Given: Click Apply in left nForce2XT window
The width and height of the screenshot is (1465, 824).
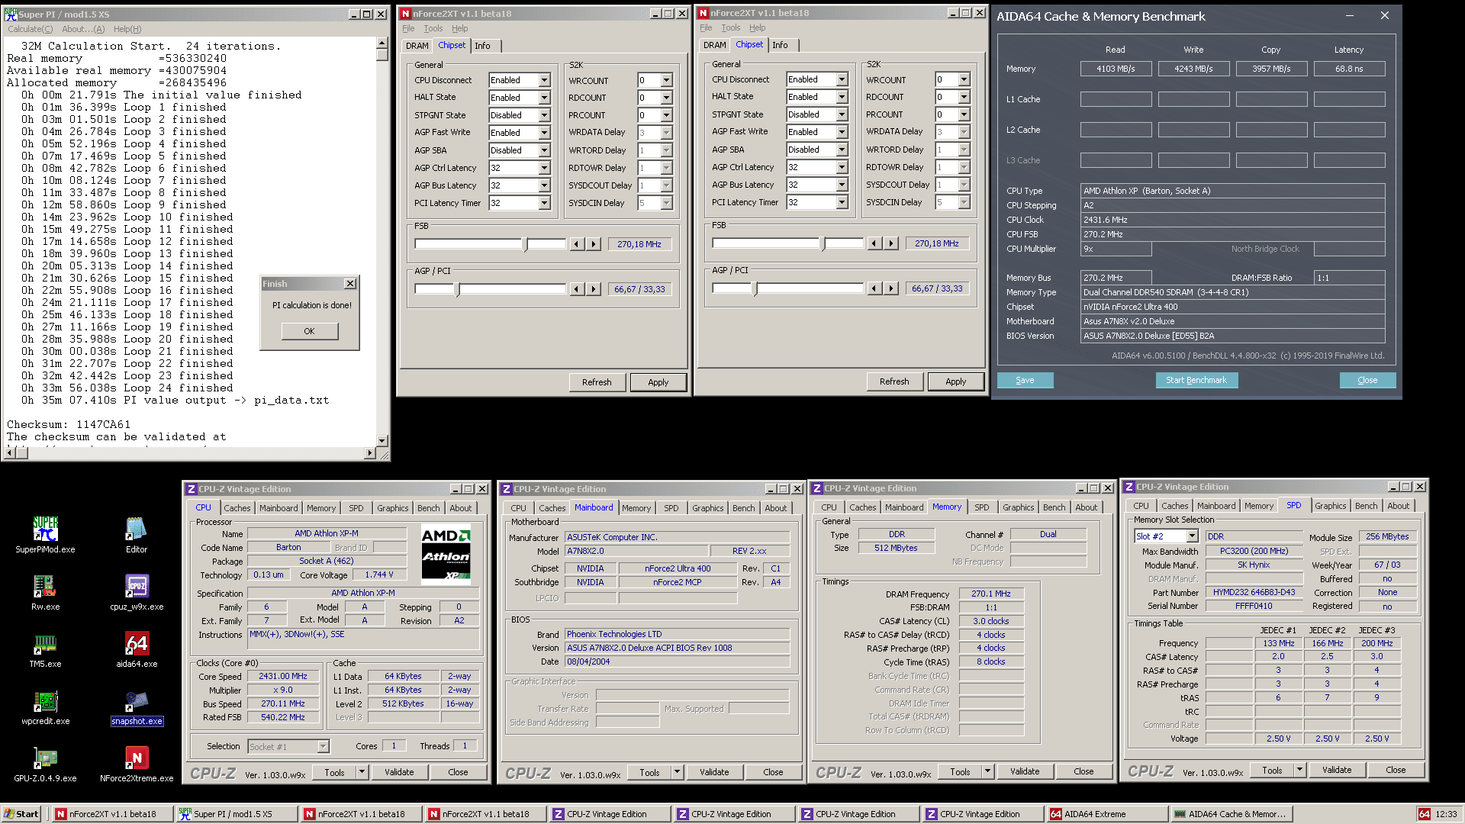Looking at the screenshot, I should coord(658,382).
